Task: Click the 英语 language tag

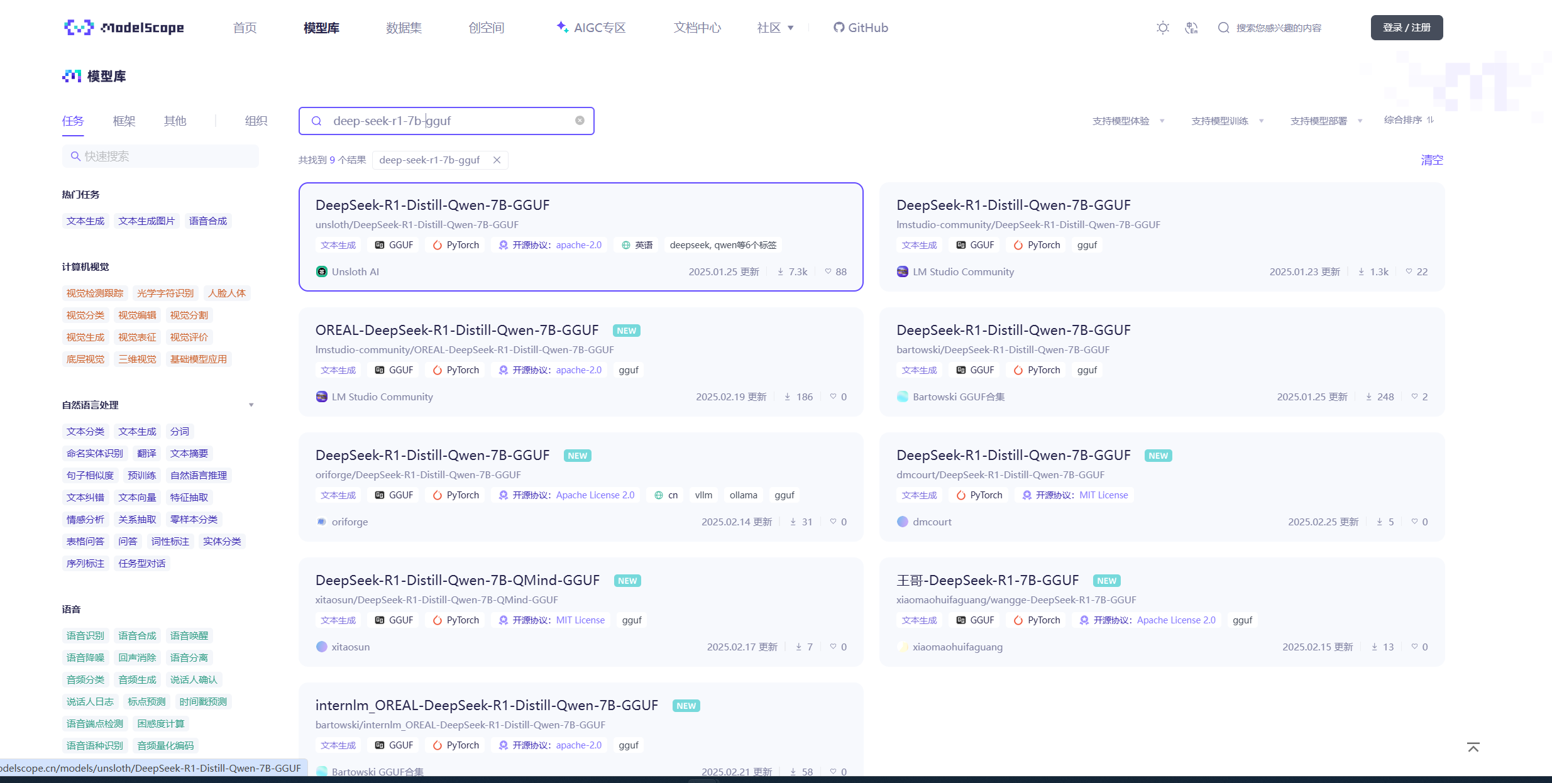Action: click(x=637, y=245)
